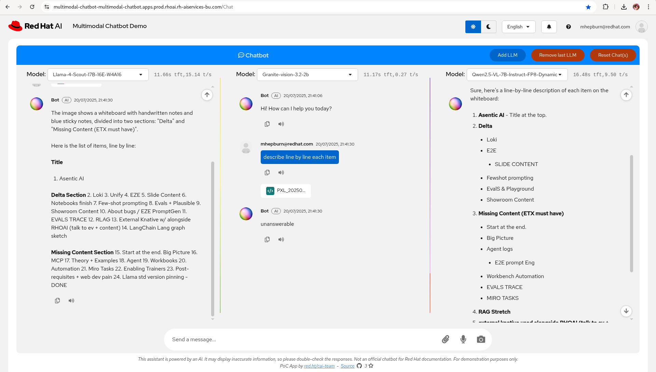
Task: Open help via the question mark icon
Action: [569, 27]
